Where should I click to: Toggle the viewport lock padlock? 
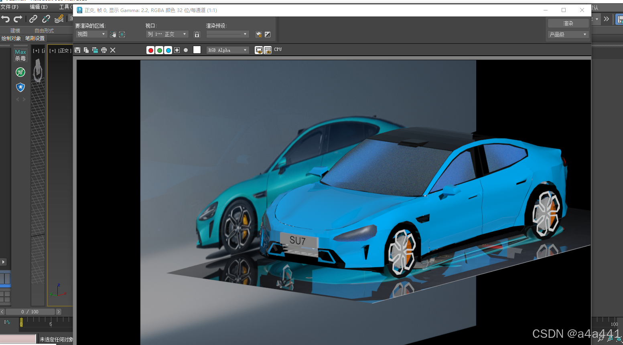click(x=197, y=34)
